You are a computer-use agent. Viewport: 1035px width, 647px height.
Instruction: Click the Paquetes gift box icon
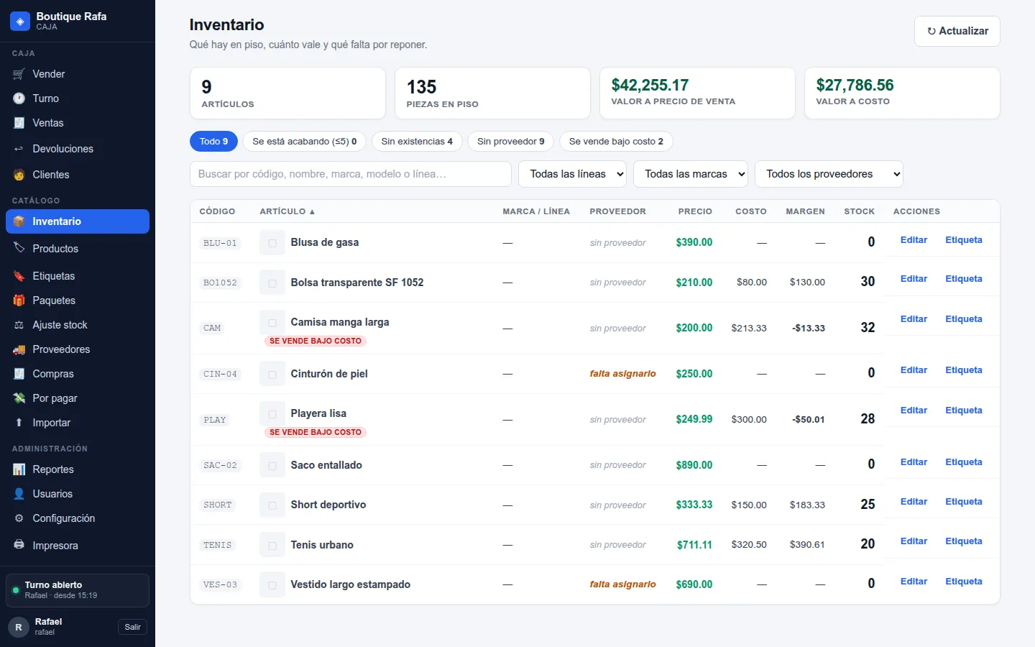tap(19, 300)
